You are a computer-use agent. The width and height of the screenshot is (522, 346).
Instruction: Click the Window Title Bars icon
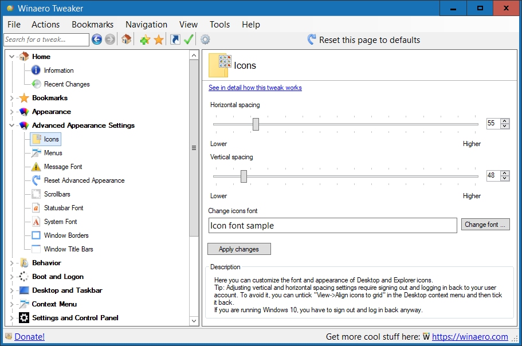[36, 249]
